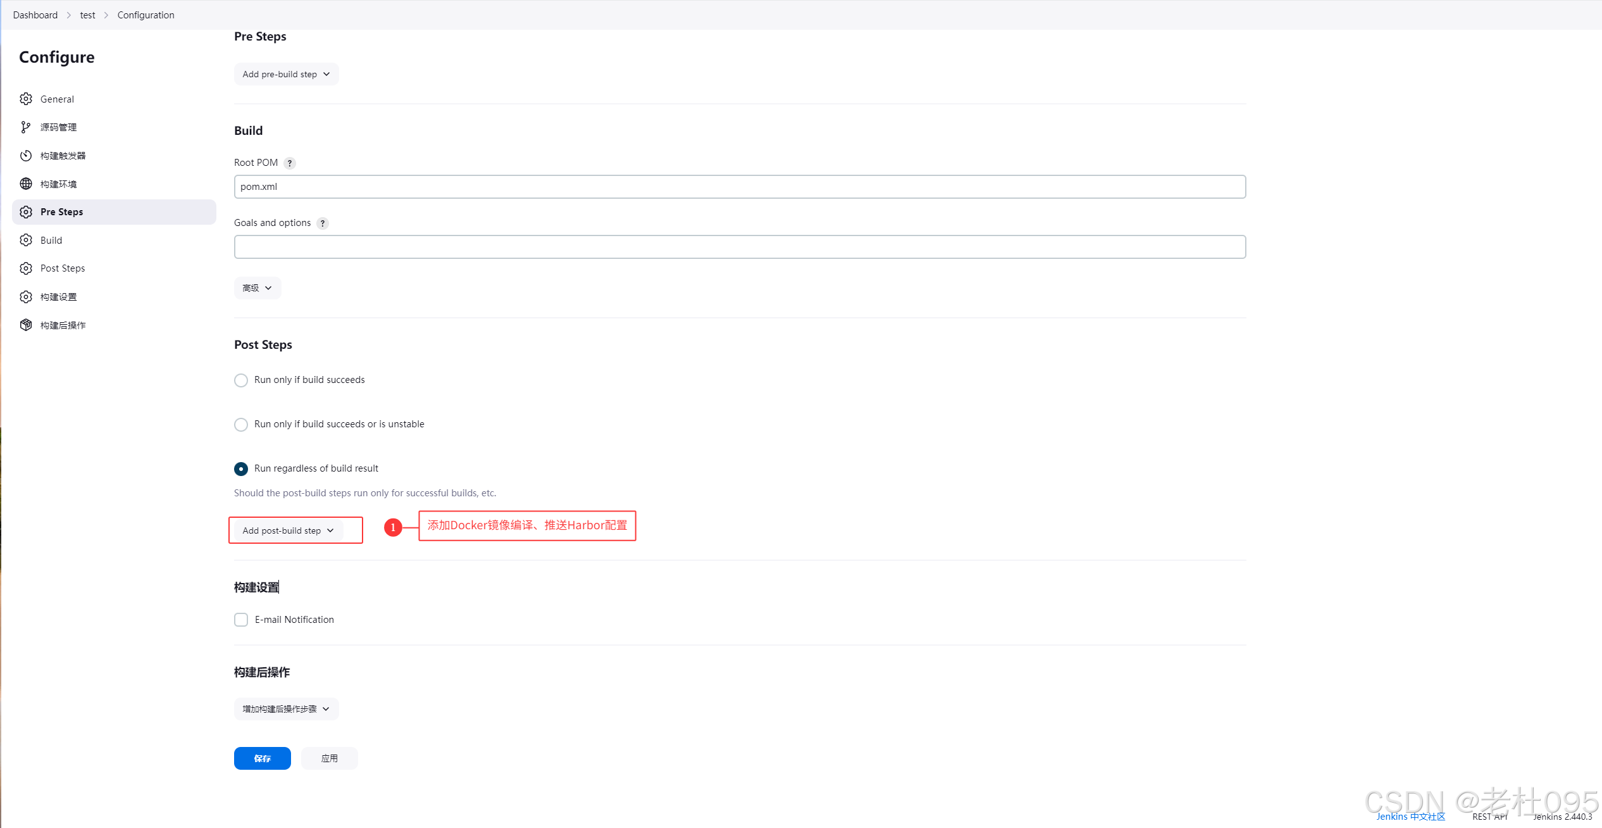Screen dimensions: 1602x828
Task: Click the Goals and options input field
Action: click(740, 247)
